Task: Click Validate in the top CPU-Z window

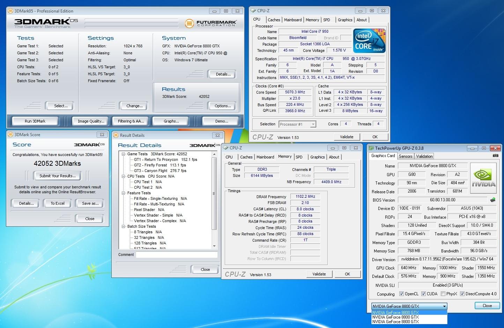Action: coord(347,137)
